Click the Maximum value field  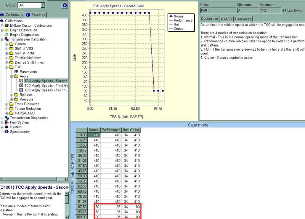[270, 11]
